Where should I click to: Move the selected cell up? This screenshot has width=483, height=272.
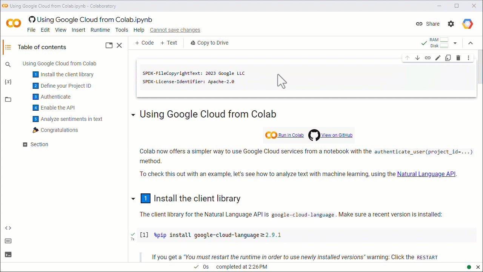click(x=407, y=57)
